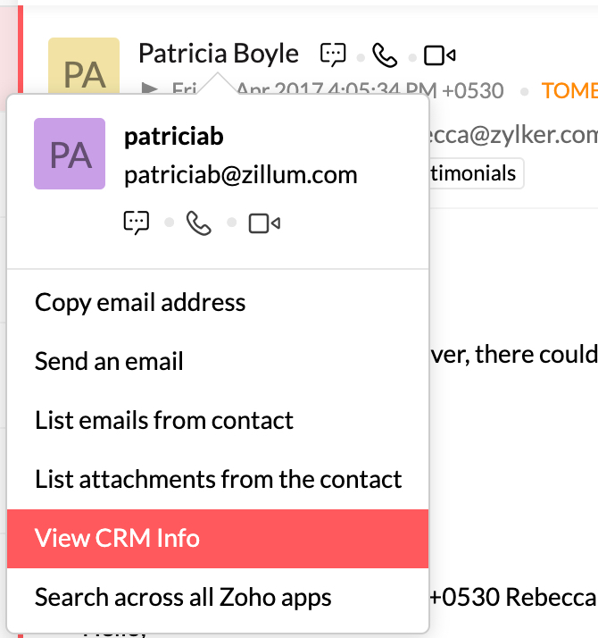The height and width of the screenshot is (638, 598).
Task: Click the purple PA avatar in contact card
Action: coord(70,154)
